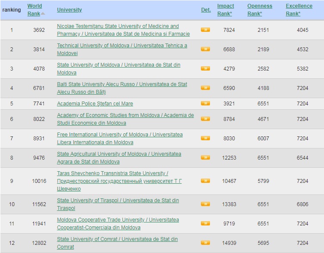Select impact rank value 12253

[229, 158]
